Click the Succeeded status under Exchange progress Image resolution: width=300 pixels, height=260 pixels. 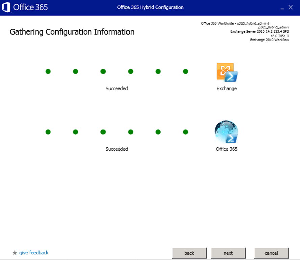(x=117, y=88)
